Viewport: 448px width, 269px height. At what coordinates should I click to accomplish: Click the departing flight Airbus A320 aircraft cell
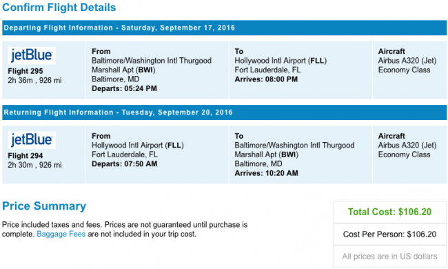tap(409, 70)
